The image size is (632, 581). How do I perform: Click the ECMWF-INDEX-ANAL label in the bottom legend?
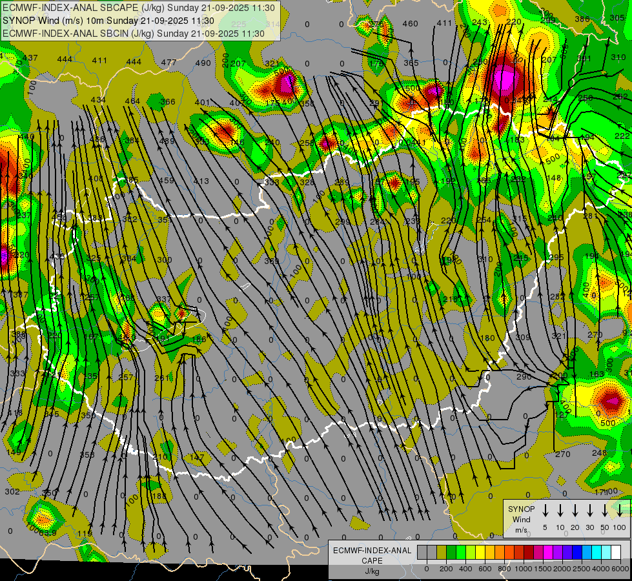(x=372, y=551)
